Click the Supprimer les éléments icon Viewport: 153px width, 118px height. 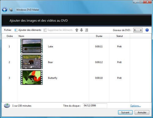(x=45, y=30)
